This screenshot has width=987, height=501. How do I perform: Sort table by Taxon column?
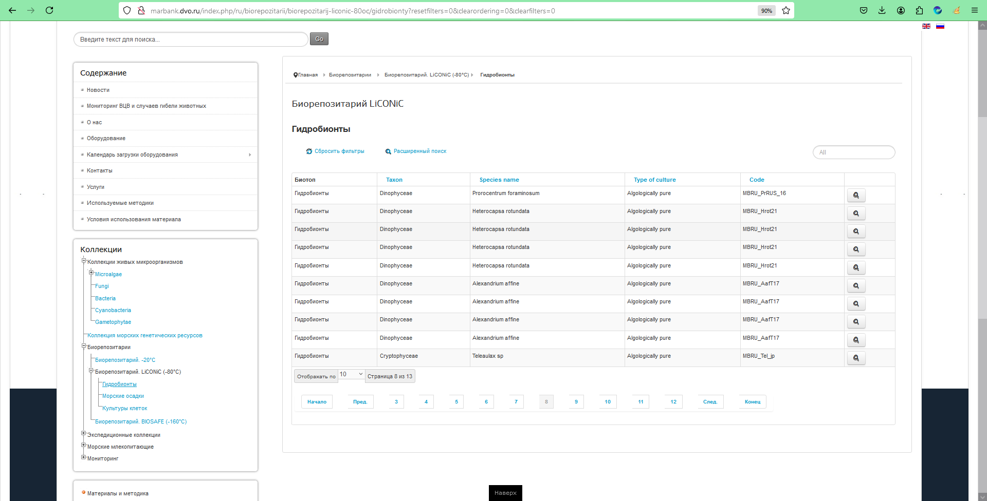394,180
